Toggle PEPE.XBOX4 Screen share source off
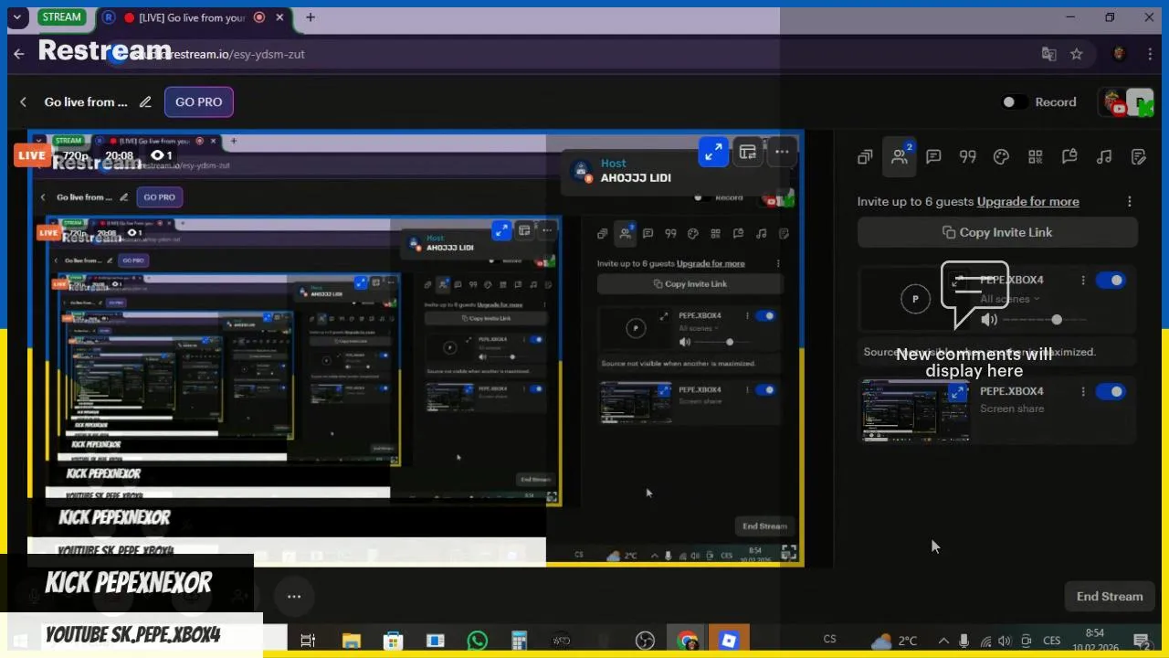 1111,392
